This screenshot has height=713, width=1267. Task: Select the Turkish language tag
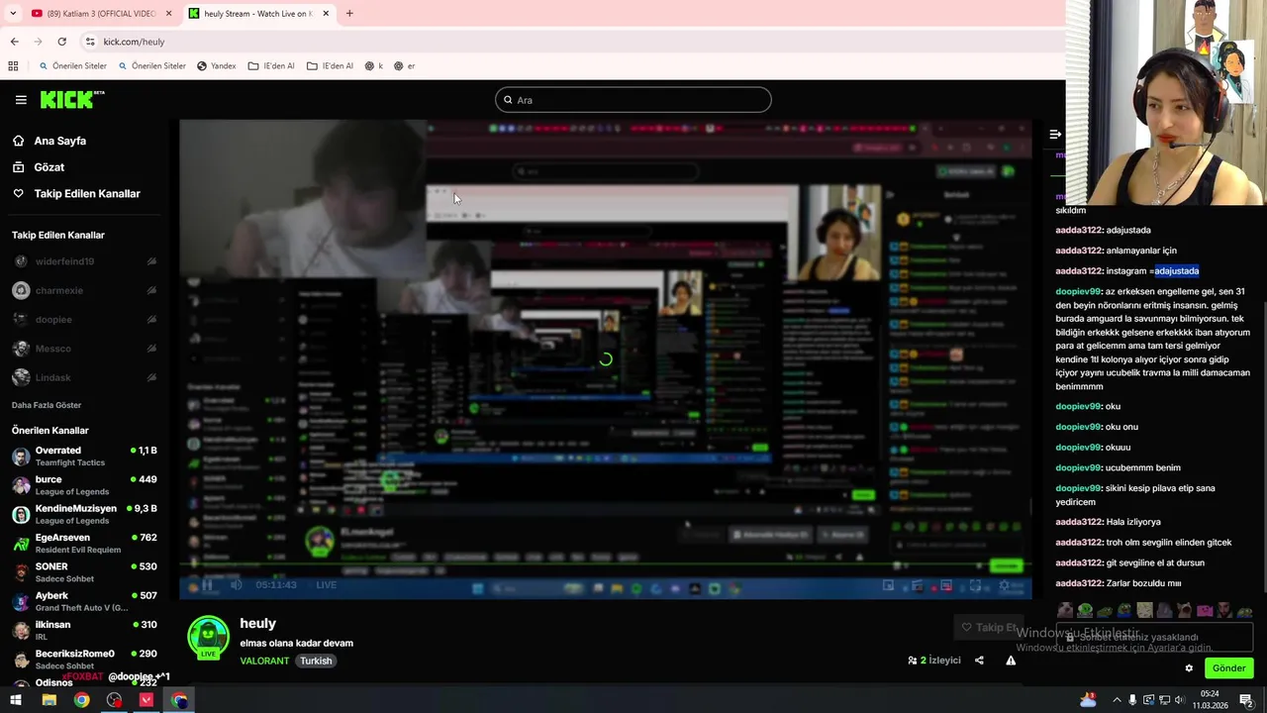(x=316, y=662)
